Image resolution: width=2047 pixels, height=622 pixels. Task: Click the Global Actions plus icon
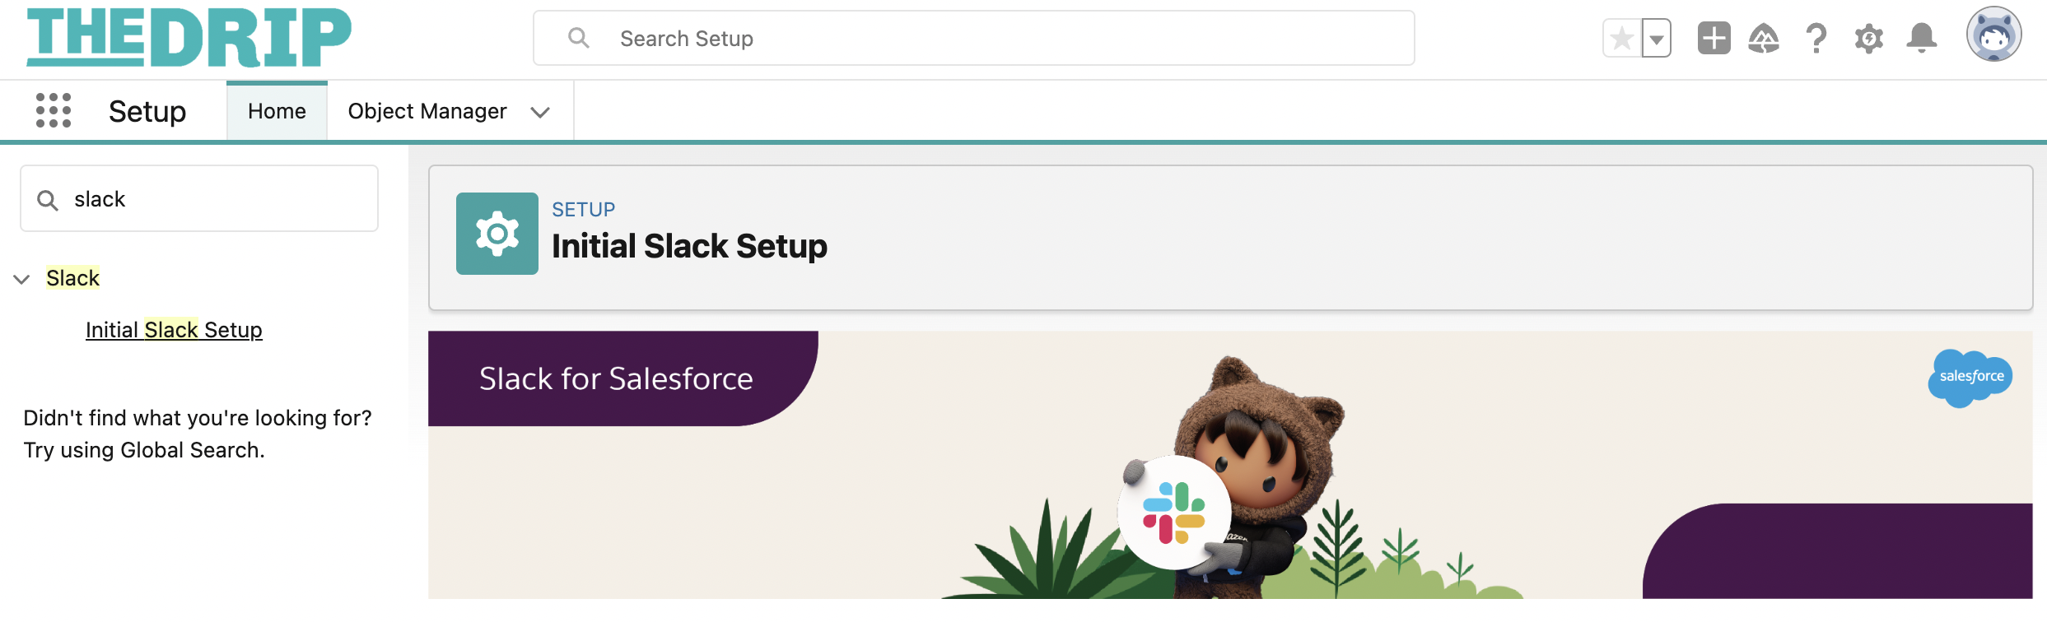[x=1714, y=38]
